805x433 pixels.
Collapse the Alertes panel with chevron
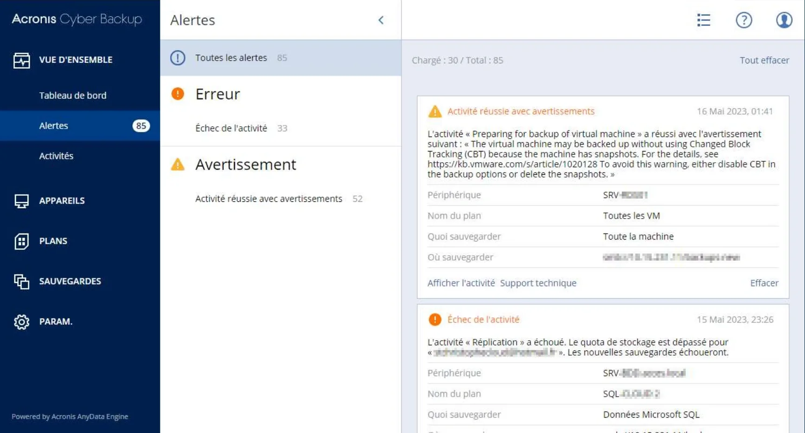point(381,20)
